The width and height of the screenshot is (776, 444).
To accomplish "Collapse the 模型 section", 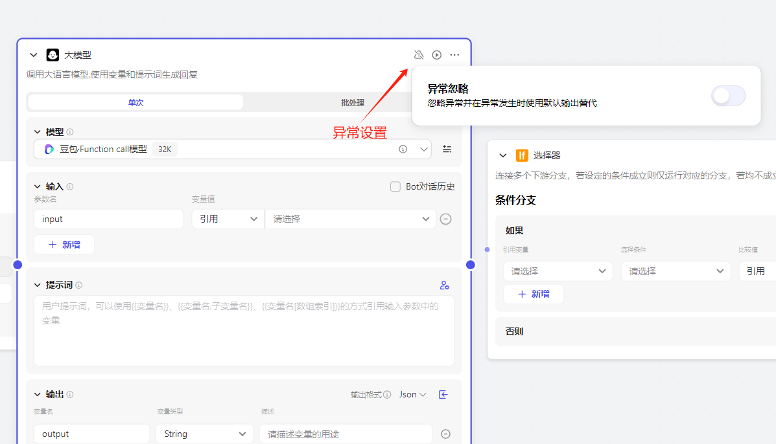I will point(37,132).
